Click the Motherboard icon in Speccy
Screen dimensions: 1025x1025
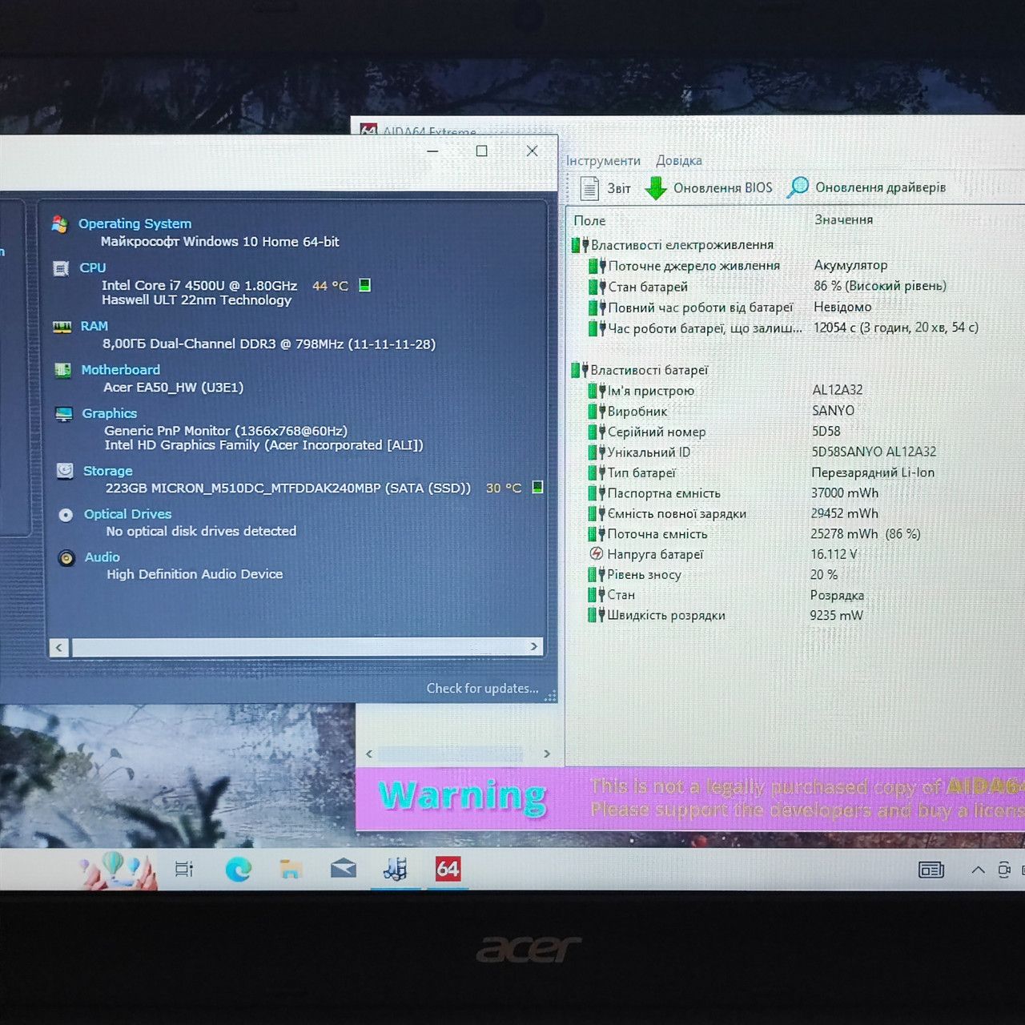62,370
